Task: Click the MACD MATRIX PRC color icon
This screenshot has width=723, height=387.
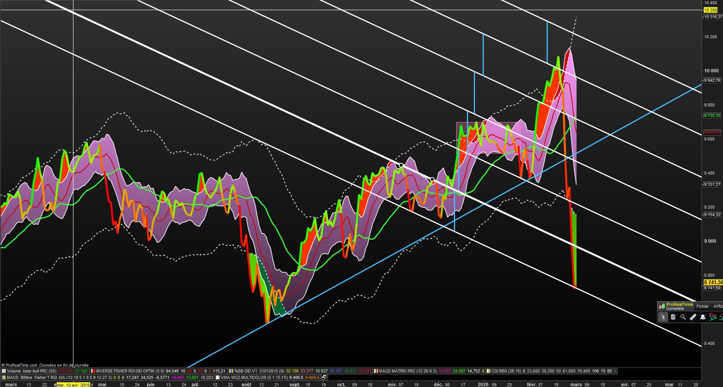Action: click(x=376, y=371)
